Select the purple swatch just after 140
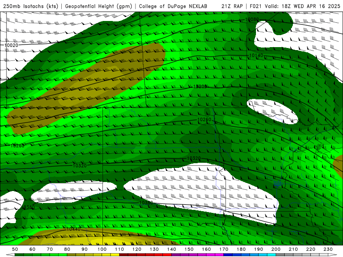The width and height of the screenshot is (343, 257). (176, 254)
